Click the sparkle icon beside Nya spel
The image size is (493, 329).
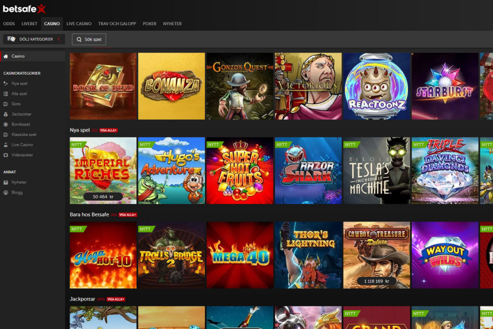tap(5, 83)
